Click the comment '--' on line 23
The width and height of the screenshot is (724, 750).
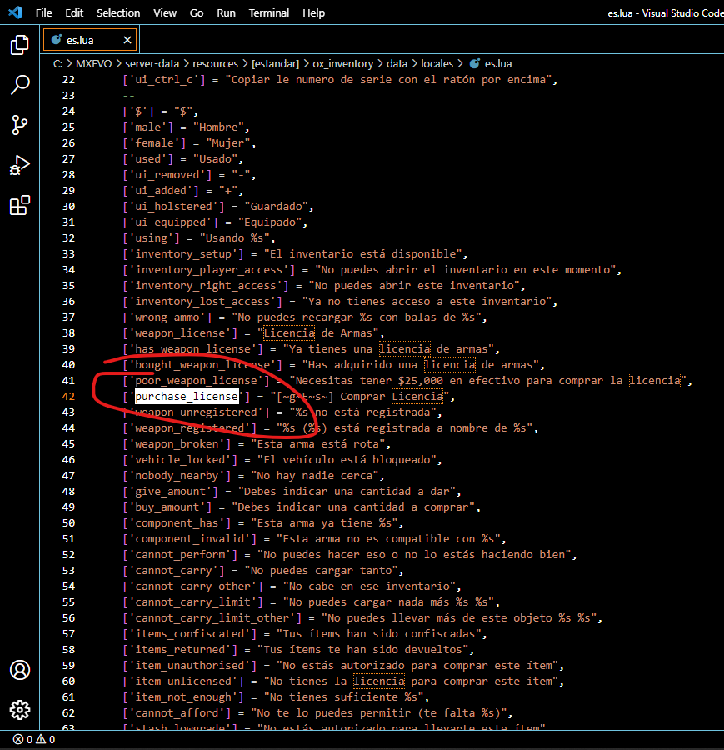pos(128,96)
